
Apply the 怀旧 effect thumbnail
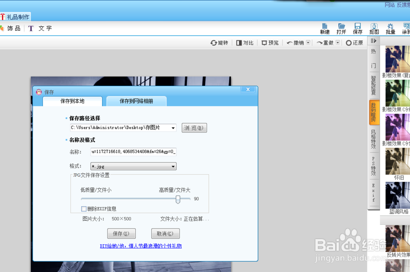coord(397,161)
